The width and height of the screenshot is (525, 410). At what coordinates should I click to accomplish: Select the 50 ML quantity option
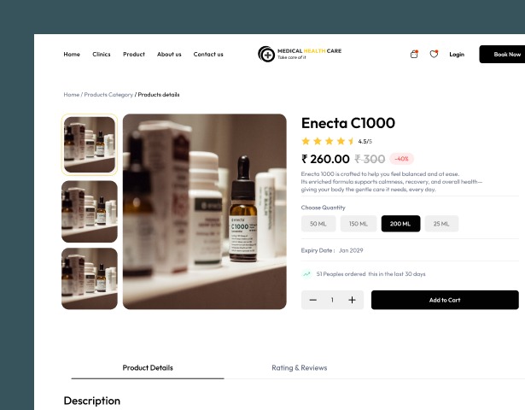pyautogui.click(x=318, y=224)
